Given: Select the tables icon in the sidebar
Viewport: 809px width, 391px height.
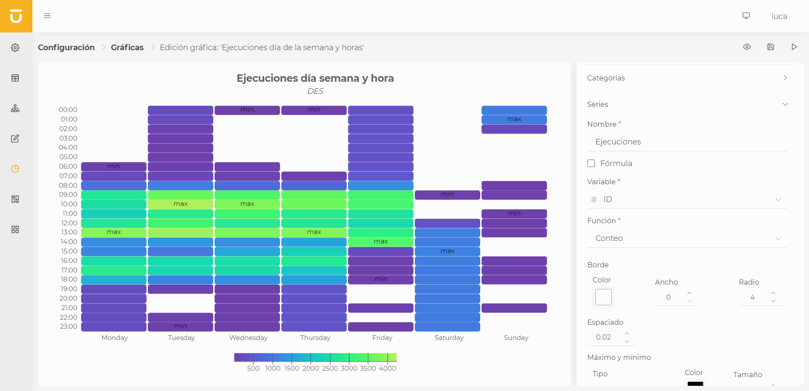Looking at the screenshot, I should pyautogui.click(x=15, y=78).
